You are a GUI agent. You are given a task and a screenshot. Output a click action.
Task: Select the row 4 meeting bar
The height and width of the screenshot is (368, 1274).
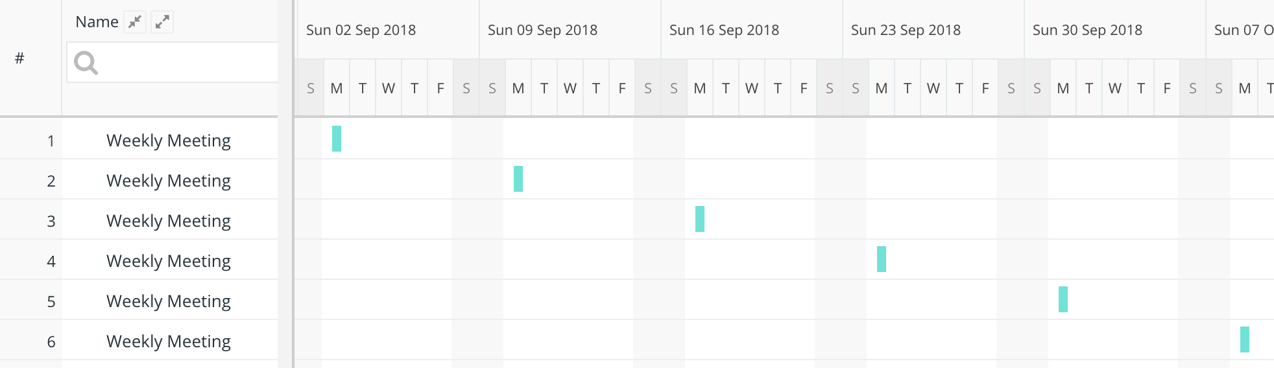coord(882,259)
